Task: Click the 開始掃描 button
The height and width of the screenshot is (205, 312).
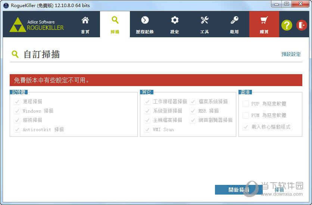Action: [238, 190]
